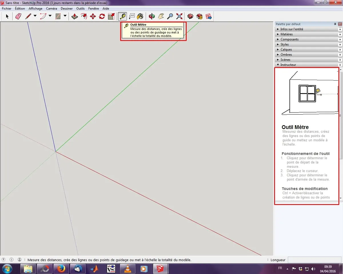Open the Arc tool dropdown arrow
The image size is (343, 274).
click(50, 16)
